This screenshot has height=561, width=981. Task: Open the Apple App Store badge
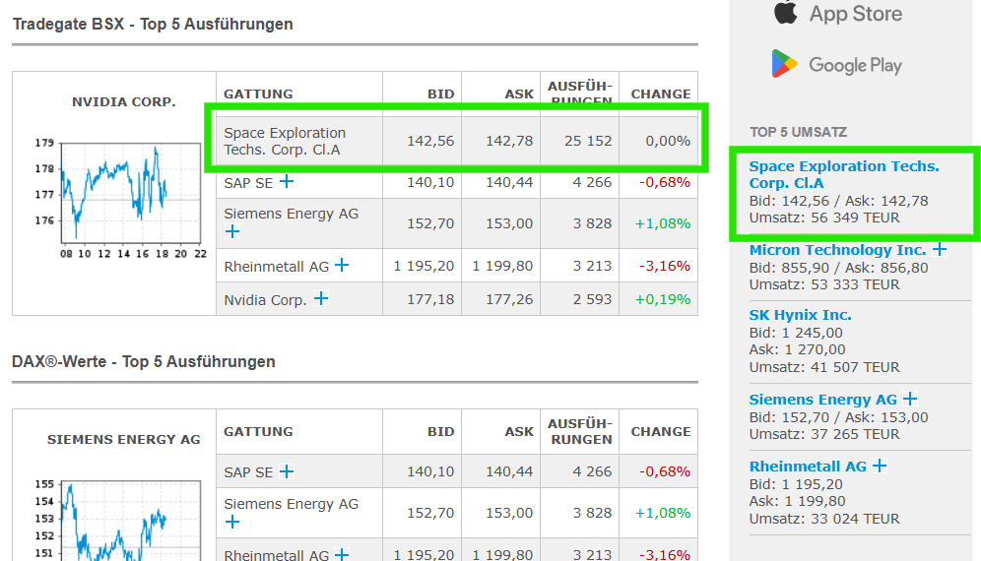(838, 13)
